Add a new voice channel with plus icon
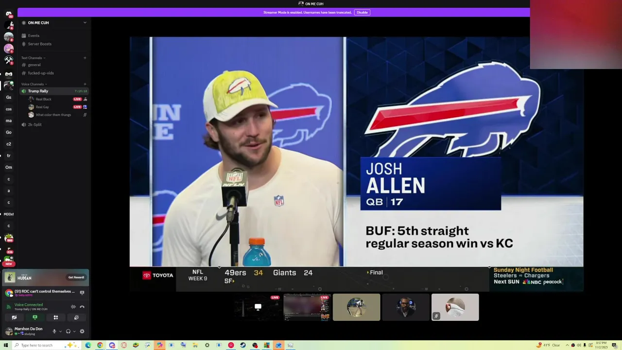 pyautogui.click(x=85, y=84)
